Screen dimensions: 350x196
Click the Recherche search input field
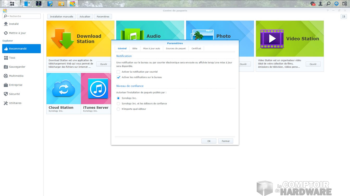24,16
